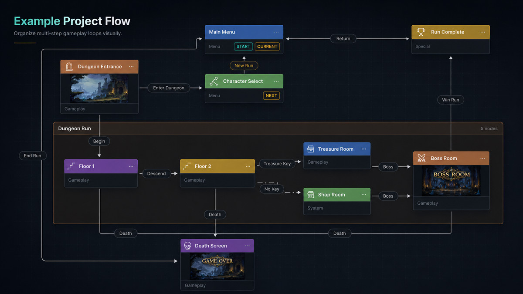Open the Dungeon Entrance node options menu
The height and width of the screenshot is (294, 523).
tap(131, 67)
